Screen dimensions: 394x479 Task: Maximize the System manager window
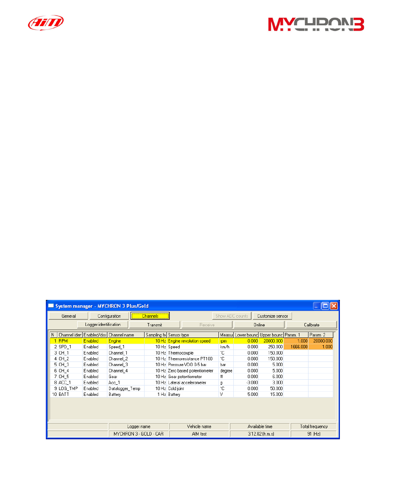[325, 306]
